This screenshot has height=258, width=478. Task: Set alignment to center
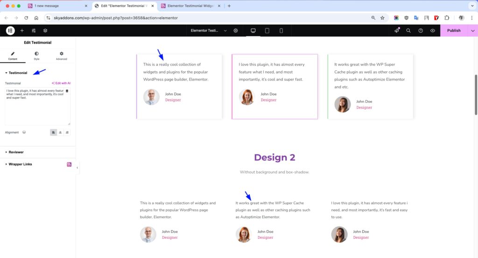(x=60, y=132)
